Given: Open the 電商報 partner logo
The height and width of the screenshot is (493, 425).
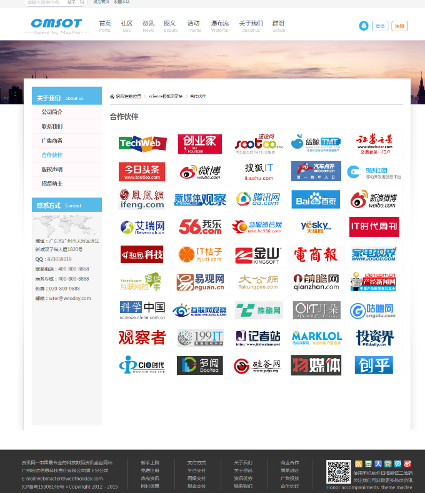Looking at the screenshot, I should (316, 254).
